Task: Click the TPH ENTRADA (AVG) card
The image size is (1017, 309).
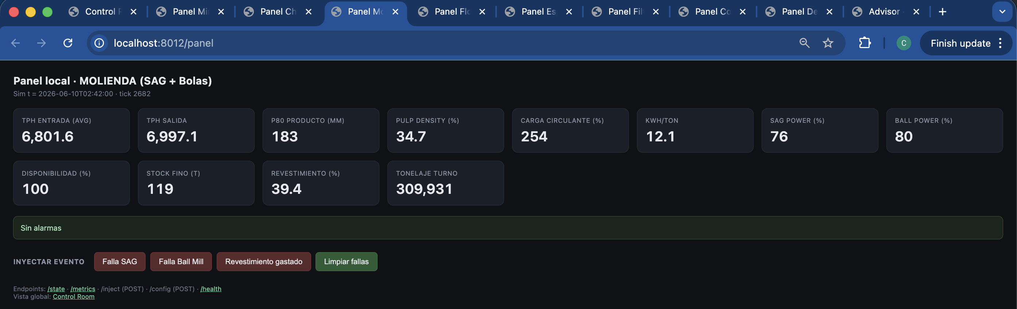Action: (x=71, y=130)
